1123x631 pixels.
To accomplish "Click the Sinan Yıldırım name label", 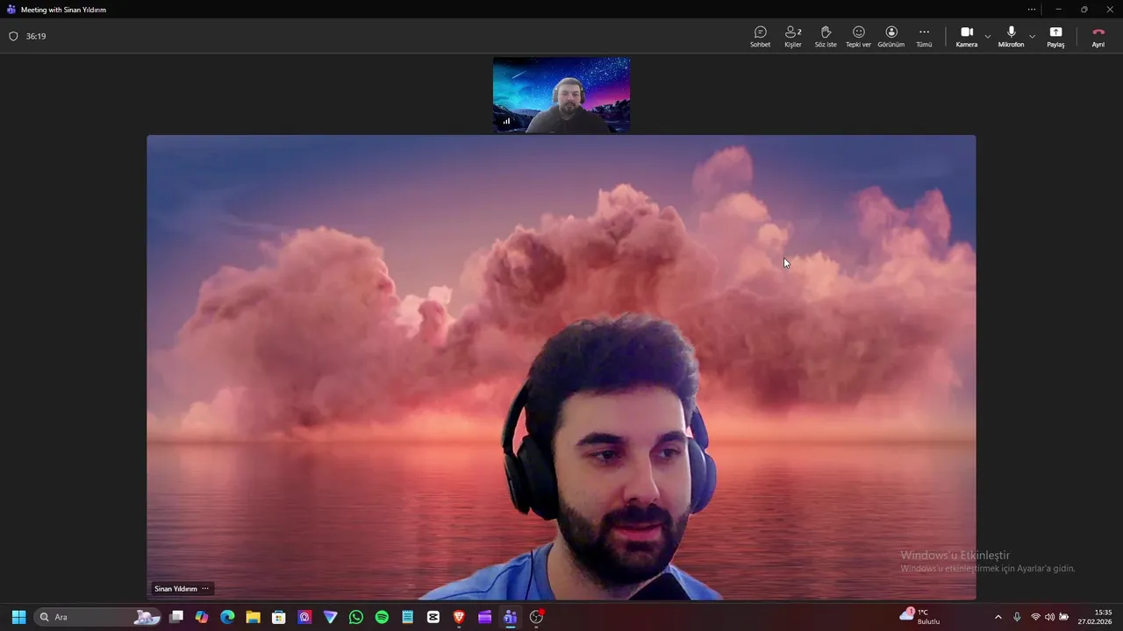I will click(x=175, y=589).
